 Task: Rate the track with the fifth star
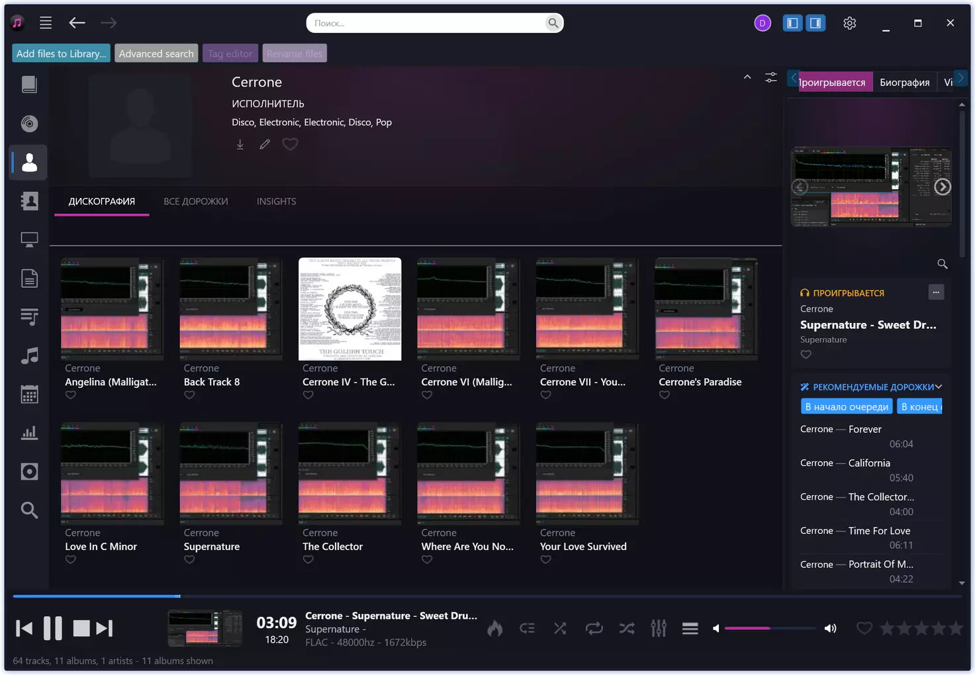955,628
